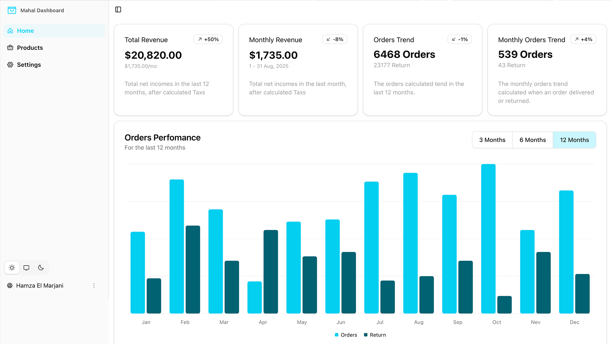The width and height of the screenshot is (612, 344).
Task: Click the -8% trend arrow badge
Action: click(x=335, y=39)
